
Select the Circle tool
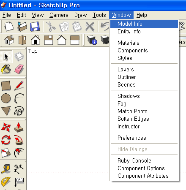[6, 98]
